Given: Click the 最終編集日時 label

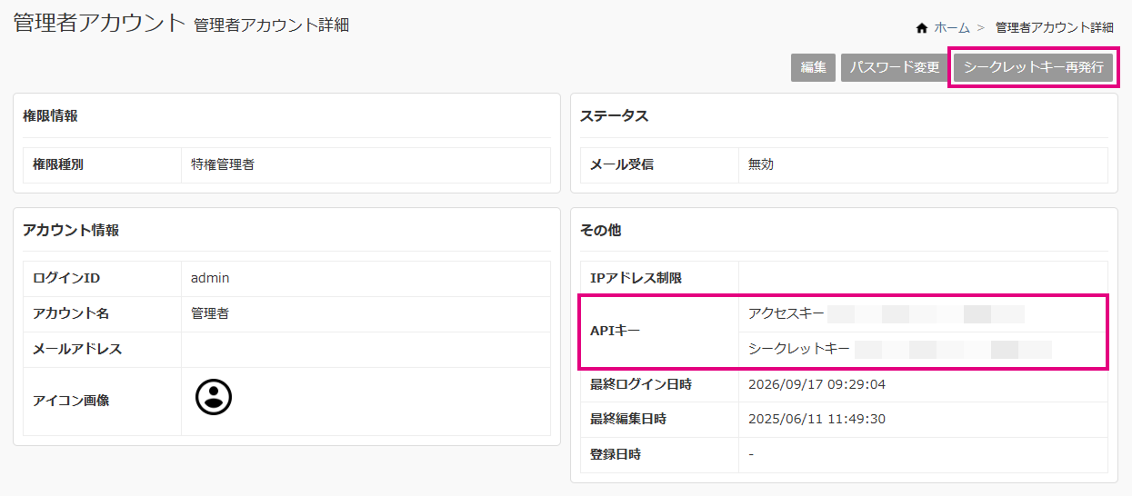Looking at the screenshot, I should [628, 420].
